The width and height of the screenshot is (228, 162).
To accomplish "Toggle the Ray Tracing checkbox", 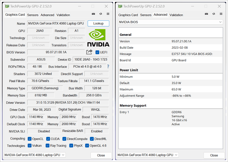I will click(x=47, y=146).
